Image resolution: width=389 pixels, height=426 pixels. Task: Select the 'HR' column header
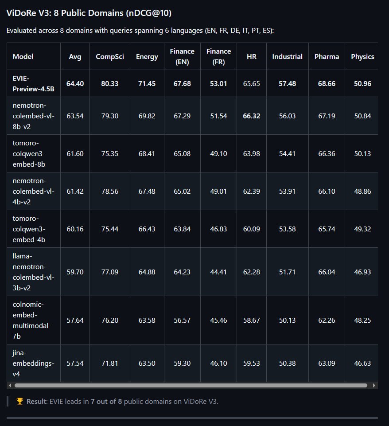click(251, 56)
